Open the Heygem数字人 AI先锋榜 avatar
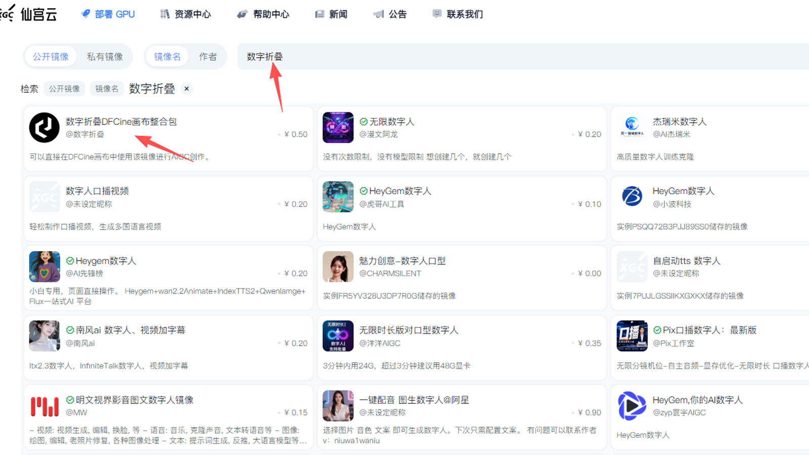The width and height of the screenshot is (809, 455). [44, 266]
